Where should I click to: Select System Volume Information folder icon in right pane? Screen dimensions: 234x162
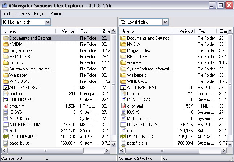tap(123, 69)
